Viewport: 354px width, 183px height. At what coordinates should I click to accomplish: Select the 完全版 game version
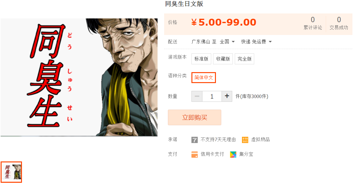244,59
